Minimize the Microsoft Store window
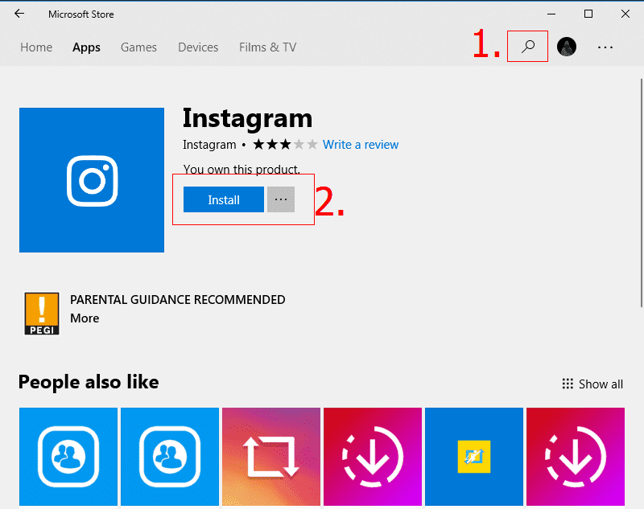The height and width of the screenshot is (509, 644). [x=551, y=14]
